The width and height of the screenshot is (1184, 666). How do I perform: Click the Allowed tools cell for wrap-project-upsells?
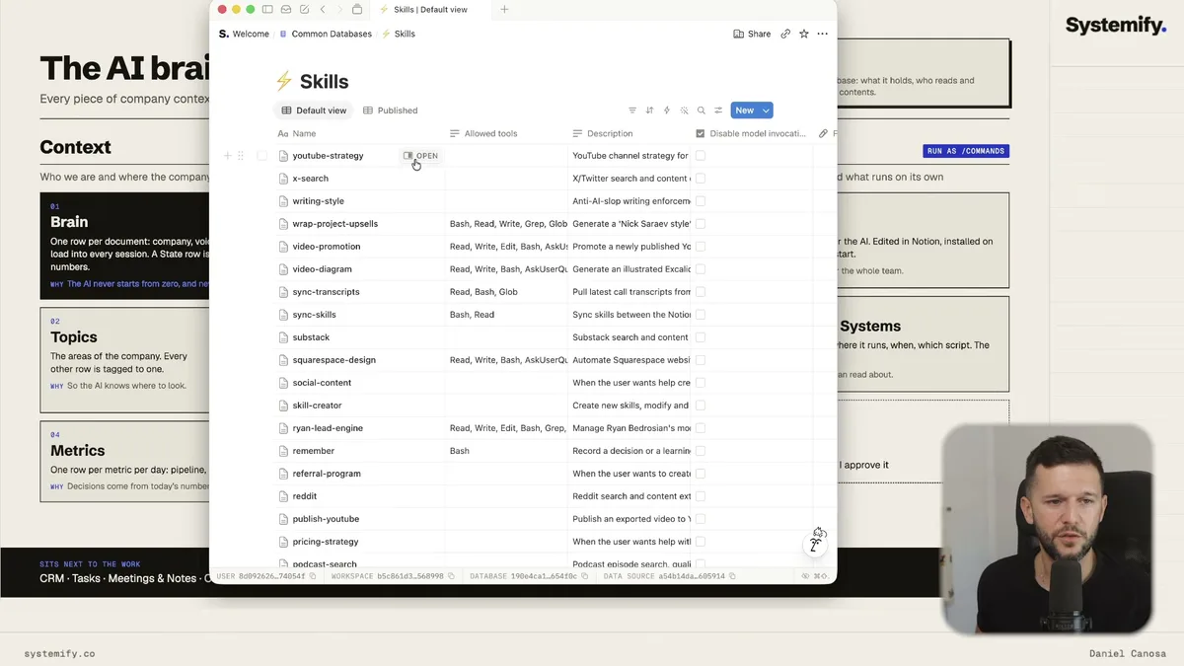coord(506,224)
